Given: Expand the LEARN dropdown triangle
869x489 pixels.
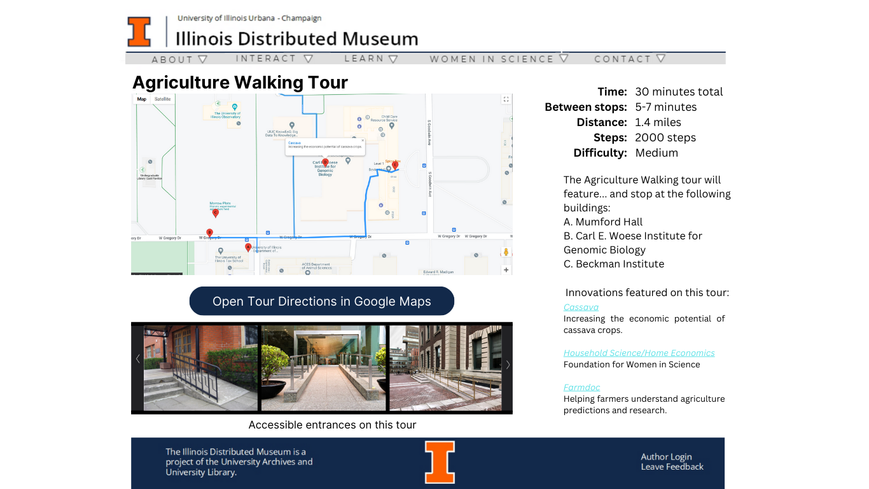Looking at the screenshot, I should pyautogui.click(x=393, y=59).
